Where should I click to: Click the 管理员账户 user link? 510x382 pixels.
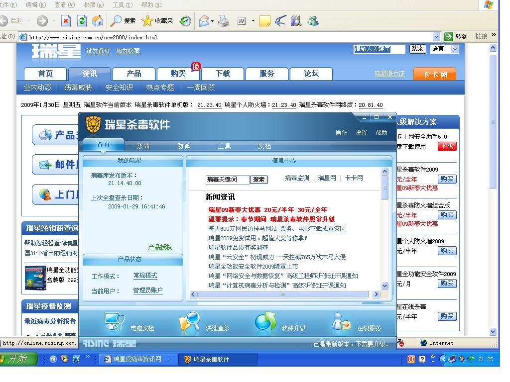point(148,290)
